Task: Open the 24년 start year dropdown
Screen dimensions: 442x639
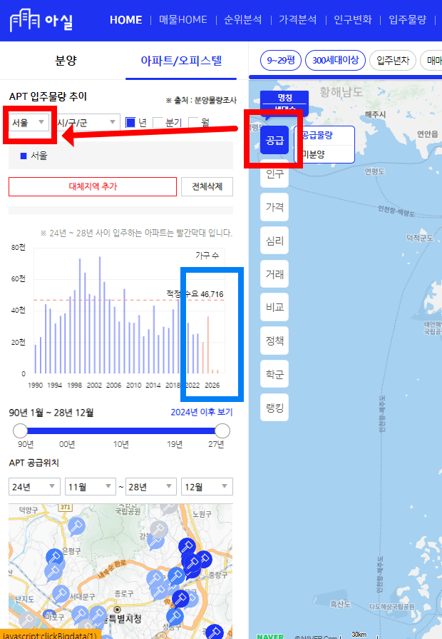Action: pos(34,487)
